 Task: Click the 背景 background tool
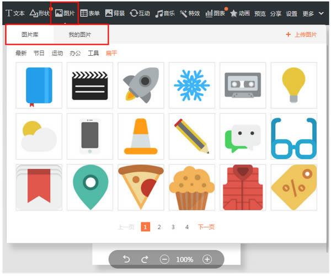coord(115,13)
